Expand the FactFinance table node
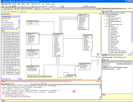Image resolution: width=133 pixels, height=102 pixels. click(2, 61)
